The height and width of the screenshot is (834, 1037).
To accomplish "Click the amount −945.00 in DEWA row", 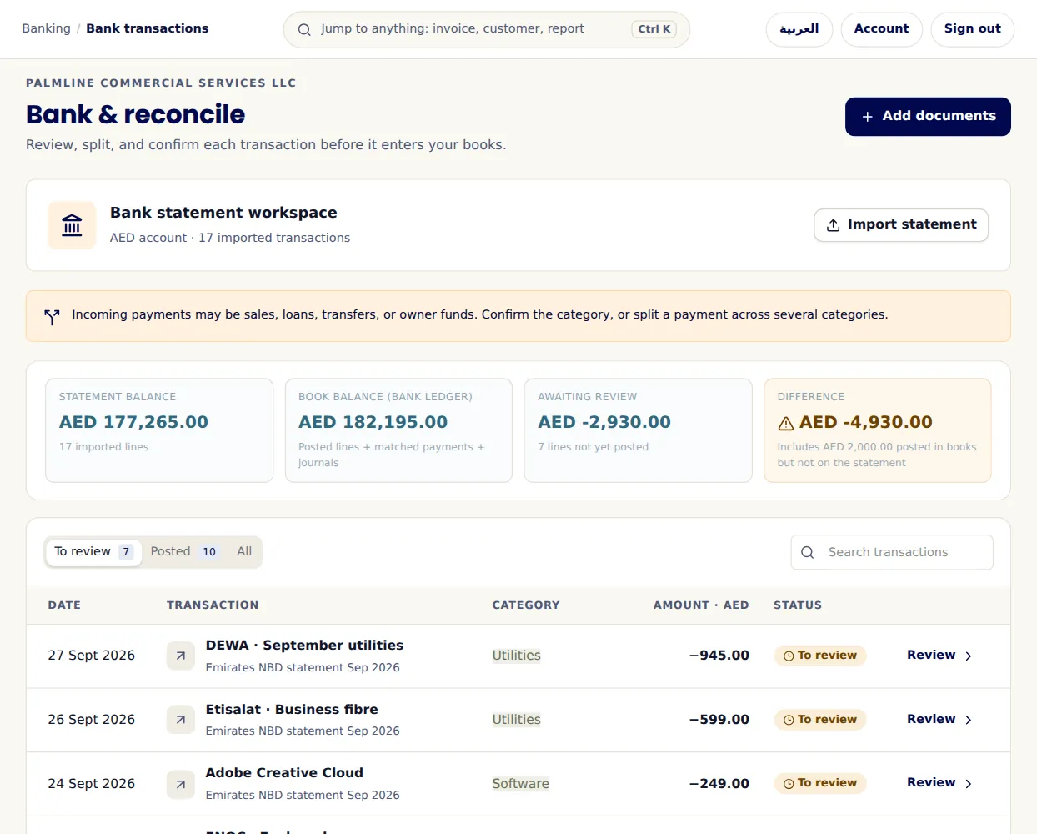I will click(x=719, y=656).
